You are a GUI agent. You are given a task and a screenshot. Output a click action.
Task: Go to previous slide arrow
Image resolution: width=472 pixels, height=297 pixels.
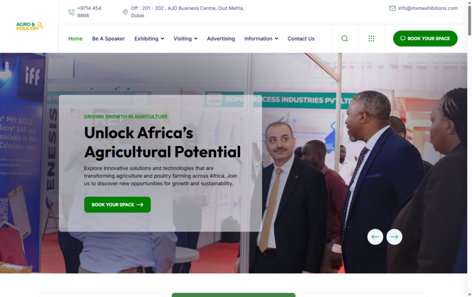click(375, 237)
